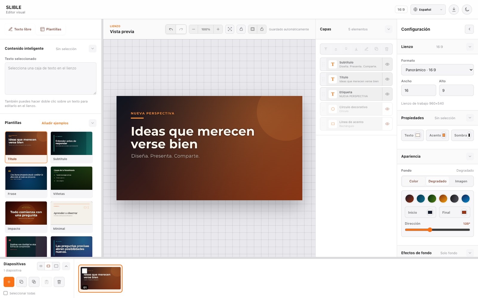This screenshot has height=298, width=478.
Task: Select the Imagen background tab
Action: 461,181
